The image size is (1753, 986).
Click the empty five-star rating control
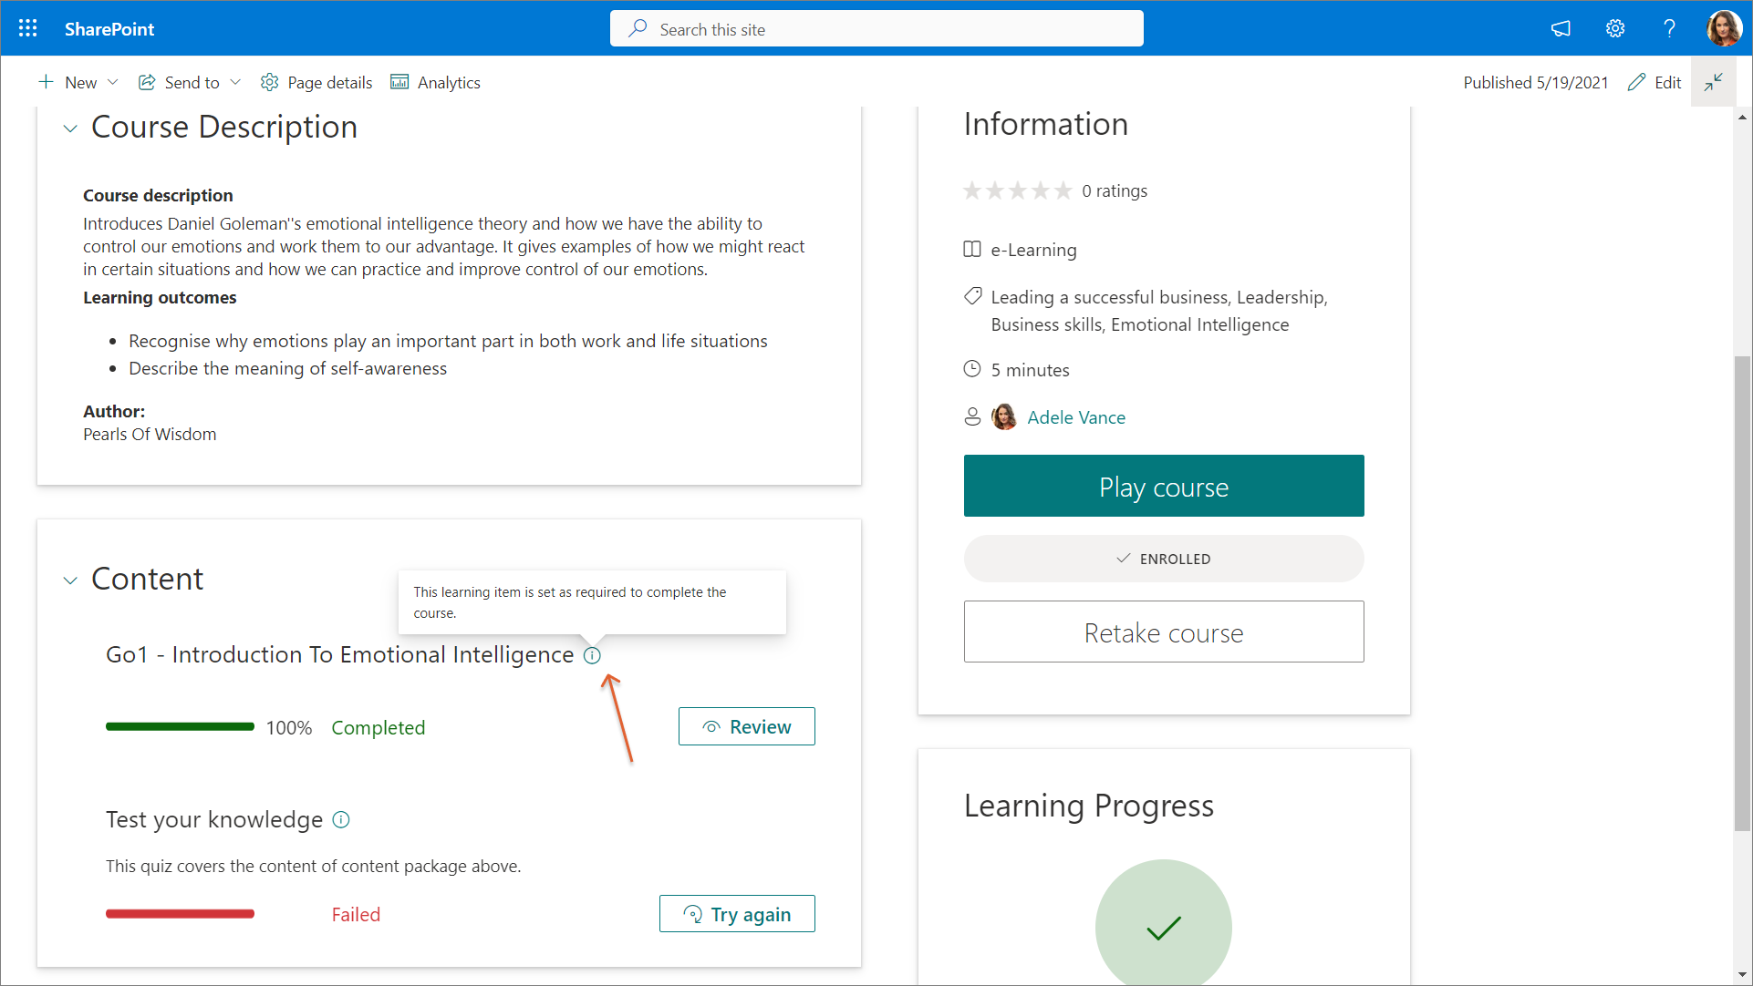click(x=1017, y=190)
